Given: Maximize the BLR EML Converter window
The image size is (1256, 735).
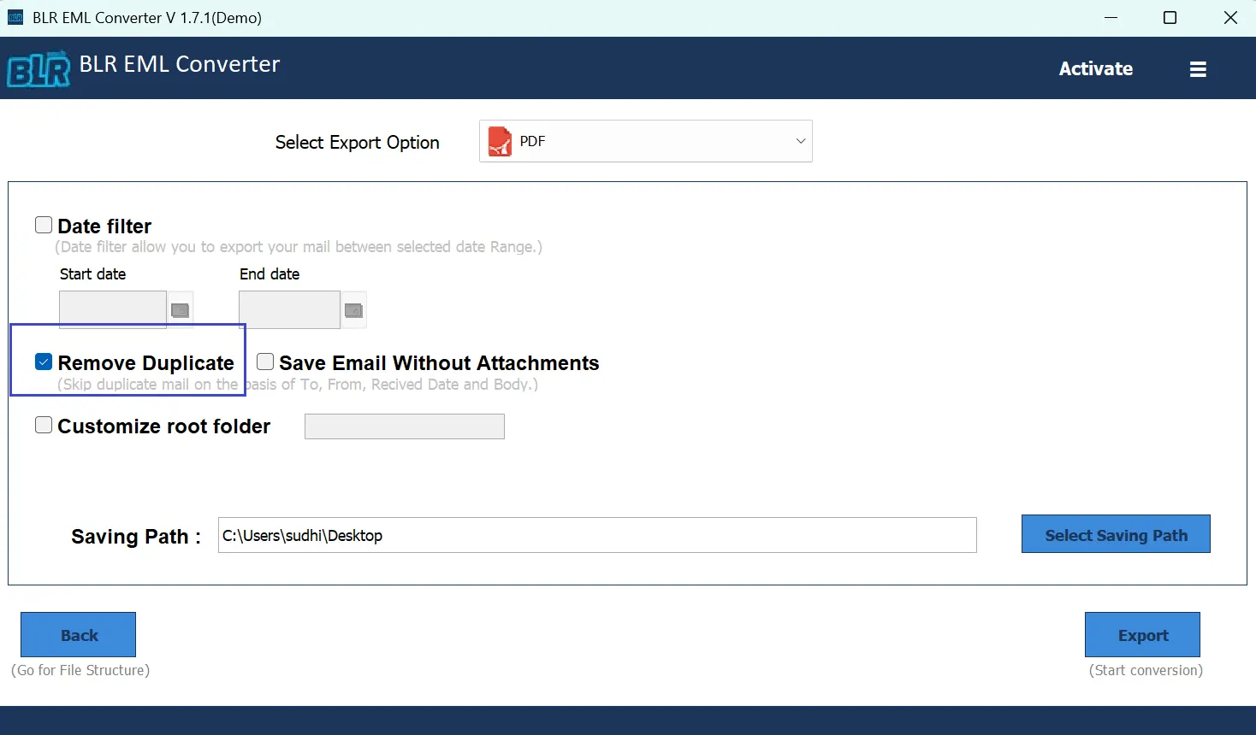Looking at the screenshot, I should pyautogui.click(x=1170, y=18).
